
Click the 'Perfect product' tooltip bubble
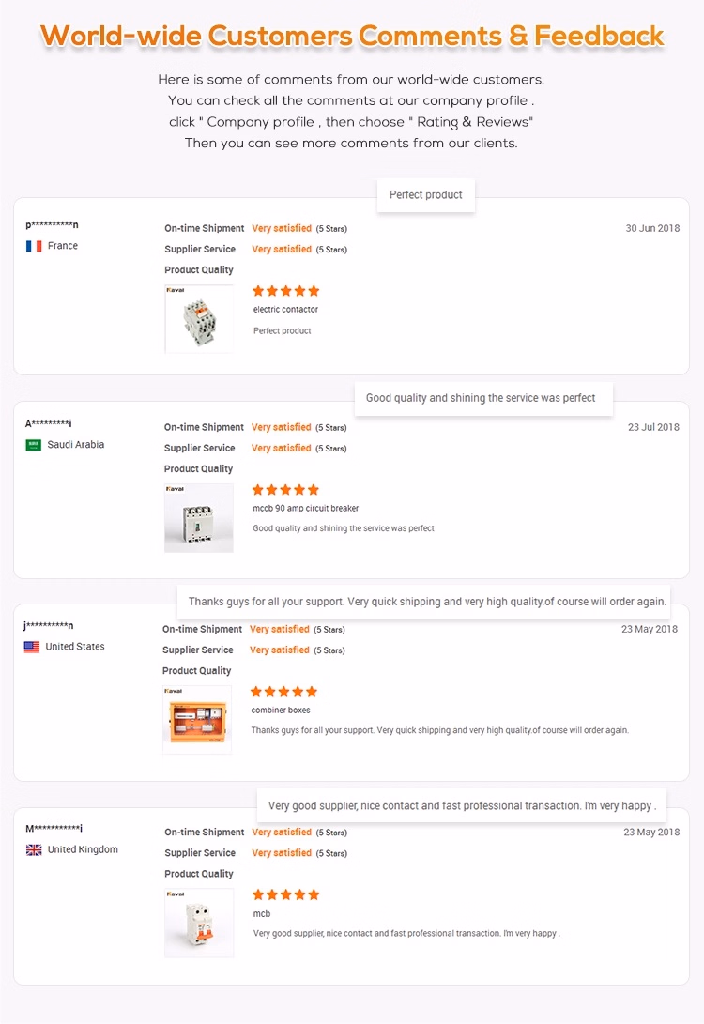[426, 195]
